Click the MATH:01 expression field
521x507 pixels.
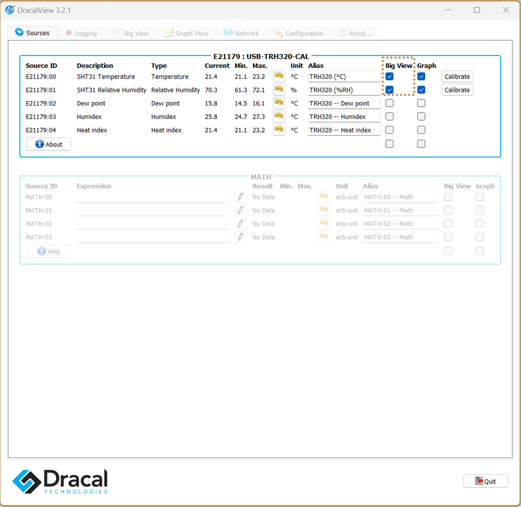pos(153,210)
